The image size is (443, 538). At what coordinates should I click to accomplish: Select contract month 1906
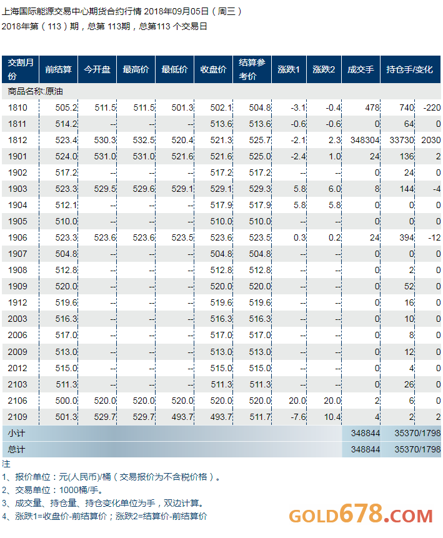(x=17, y=237)
